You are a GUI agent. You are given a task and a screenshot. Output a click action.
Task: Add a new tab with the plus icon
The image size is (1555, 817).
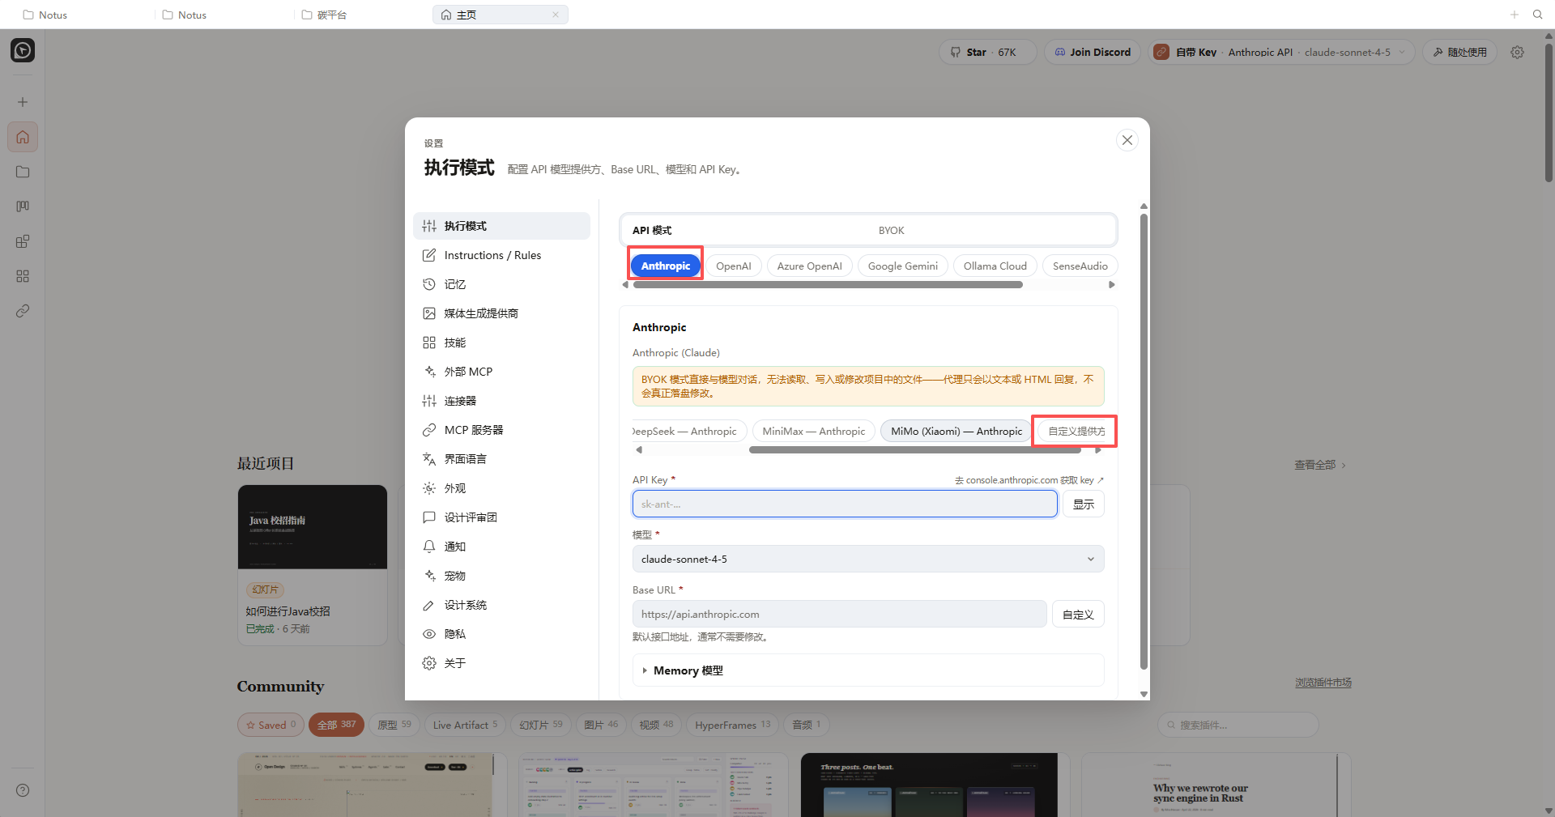(1515, 15)
